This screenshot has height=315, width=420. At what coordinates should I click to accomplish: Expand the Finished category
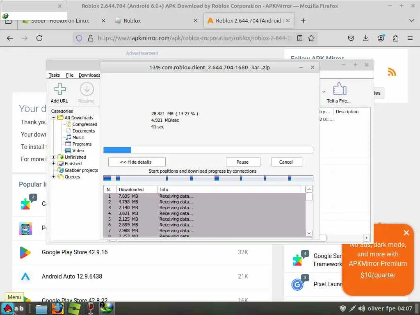click(53, 163)
